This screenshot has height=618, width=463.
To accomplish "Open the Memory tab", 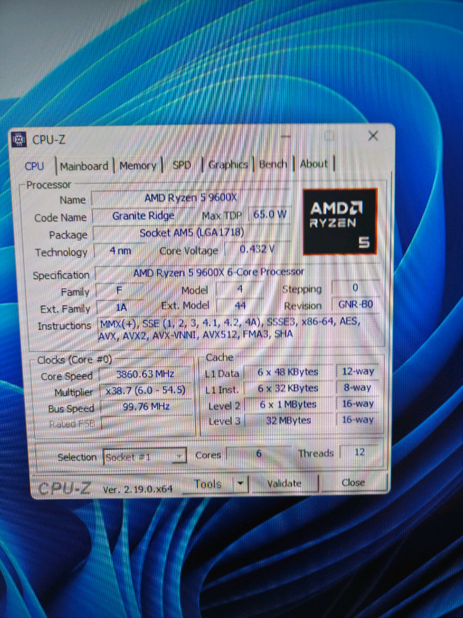I will pyautogui.click(x=138, y=166).
